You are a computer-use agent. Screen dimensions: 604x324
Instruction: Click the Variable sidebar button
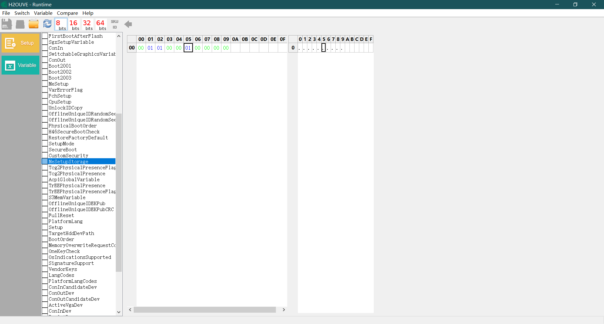coord(20,65)
